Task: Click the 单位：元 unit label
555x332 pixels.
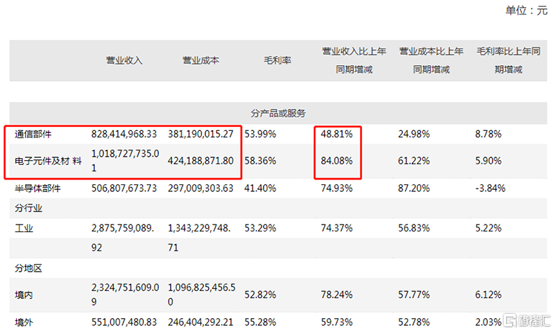Action: tap(527, 10)
